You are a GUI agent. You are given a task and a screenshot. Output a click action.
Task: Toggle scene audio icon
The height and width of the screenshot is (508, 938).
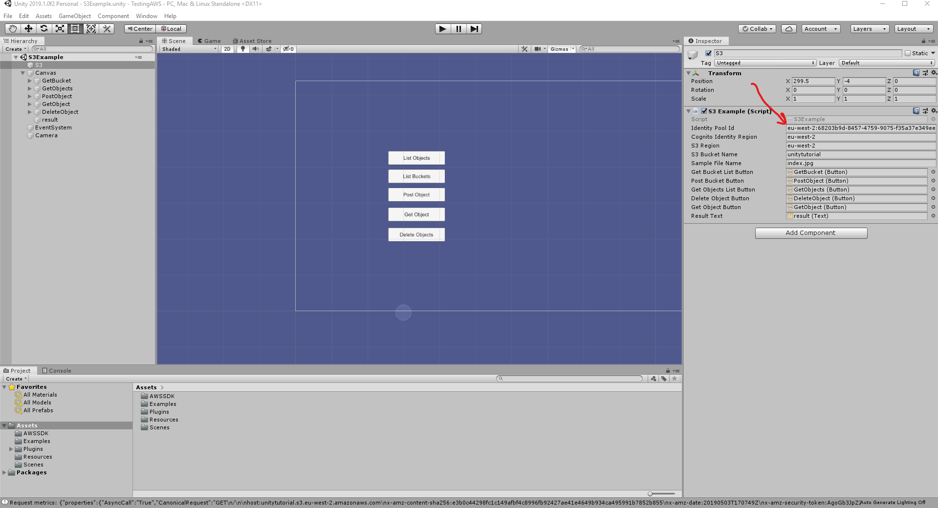pyautogui.click(x=256, y=49)
